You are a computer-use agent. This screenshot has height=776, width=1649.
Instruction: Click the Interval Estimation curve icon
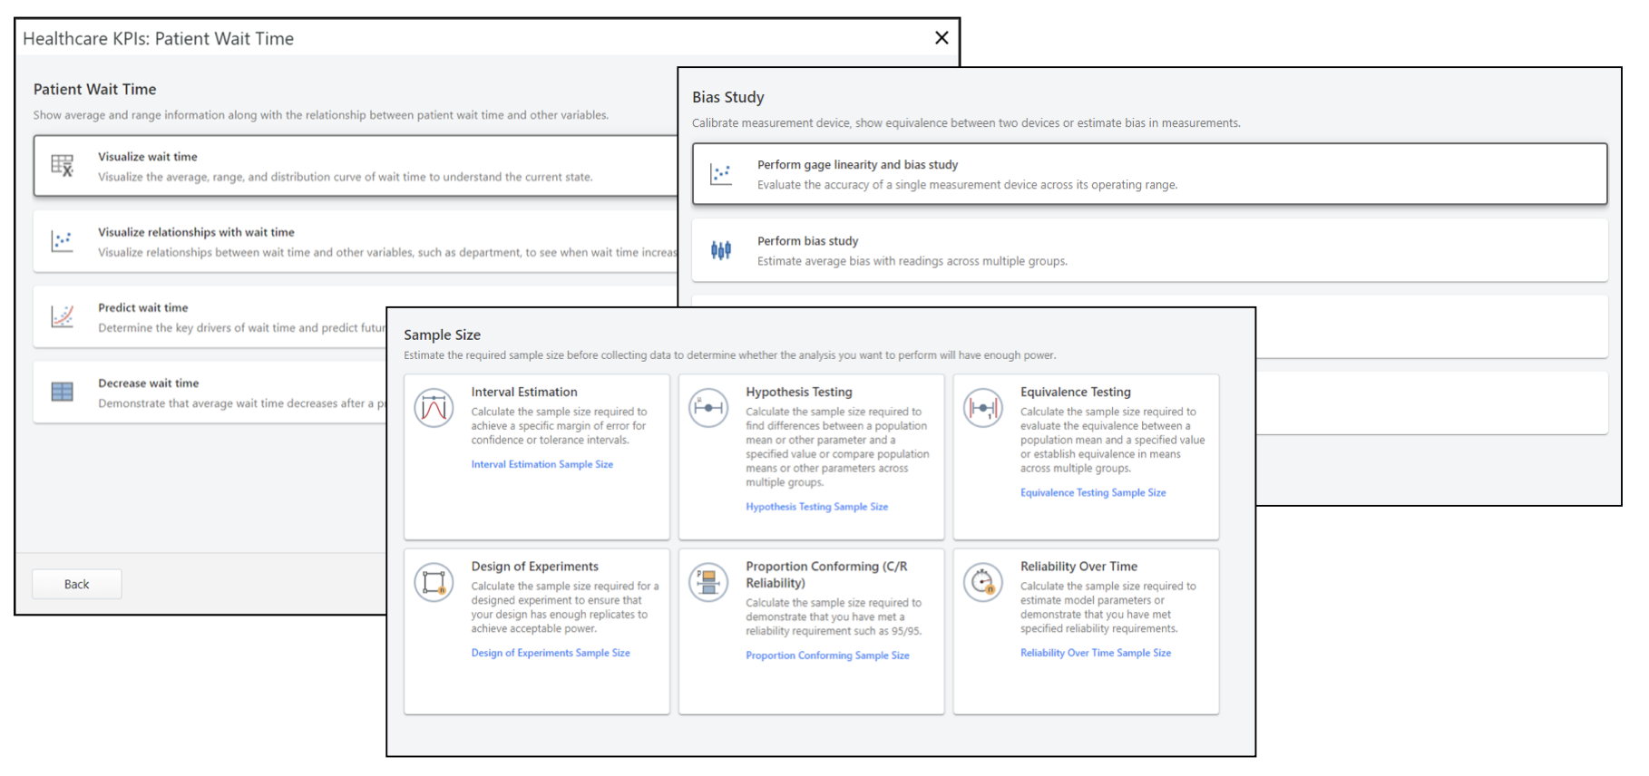coord(434,408)
